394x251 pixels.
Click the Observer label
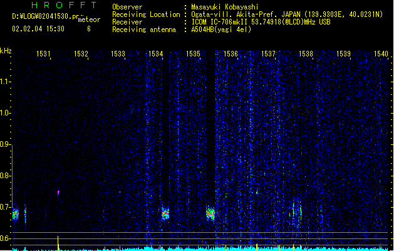[x=127, y=7]
